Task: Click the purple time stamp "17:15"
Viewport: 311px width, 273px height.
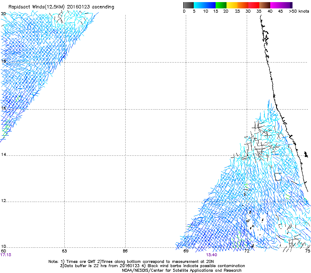Action: [6, 255]
